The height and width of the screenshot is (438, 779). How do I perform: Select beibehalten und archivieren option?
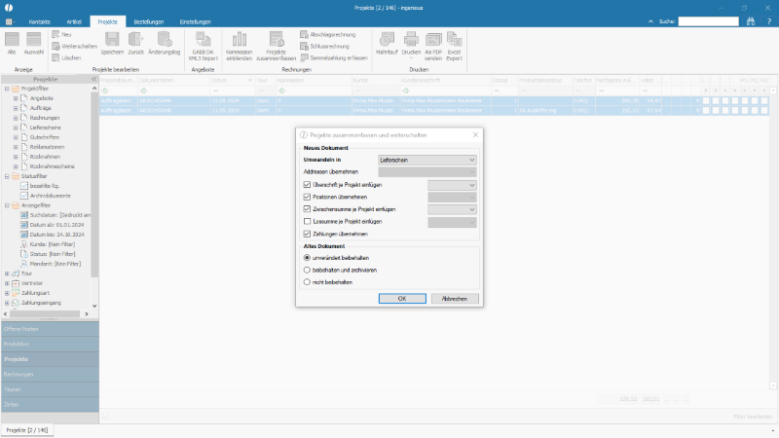[x=307, y=271]
